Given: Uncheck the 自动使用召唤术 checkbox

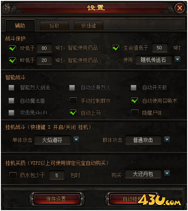Looking at the screenshot, I should 135,101.
